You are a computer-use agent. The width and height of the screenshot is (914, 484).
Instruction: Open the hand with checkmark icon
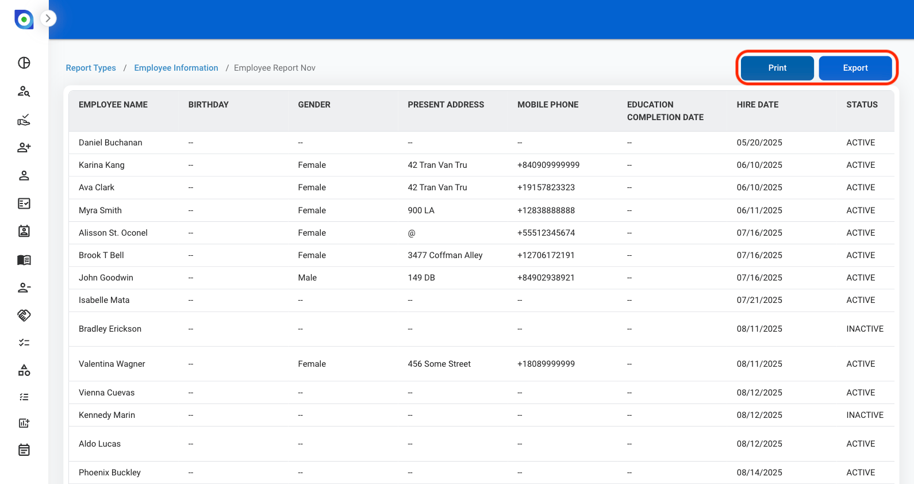coord(24,120)
